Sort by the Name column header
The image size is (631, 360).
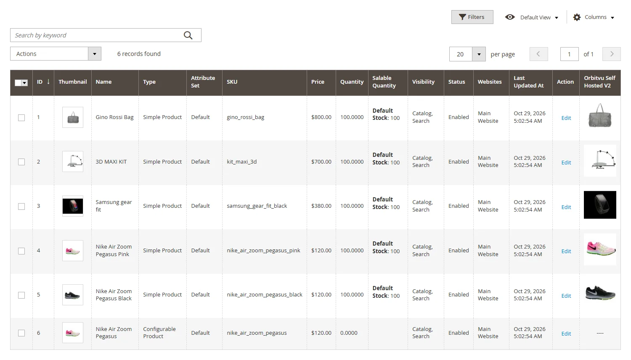(115, 82)
